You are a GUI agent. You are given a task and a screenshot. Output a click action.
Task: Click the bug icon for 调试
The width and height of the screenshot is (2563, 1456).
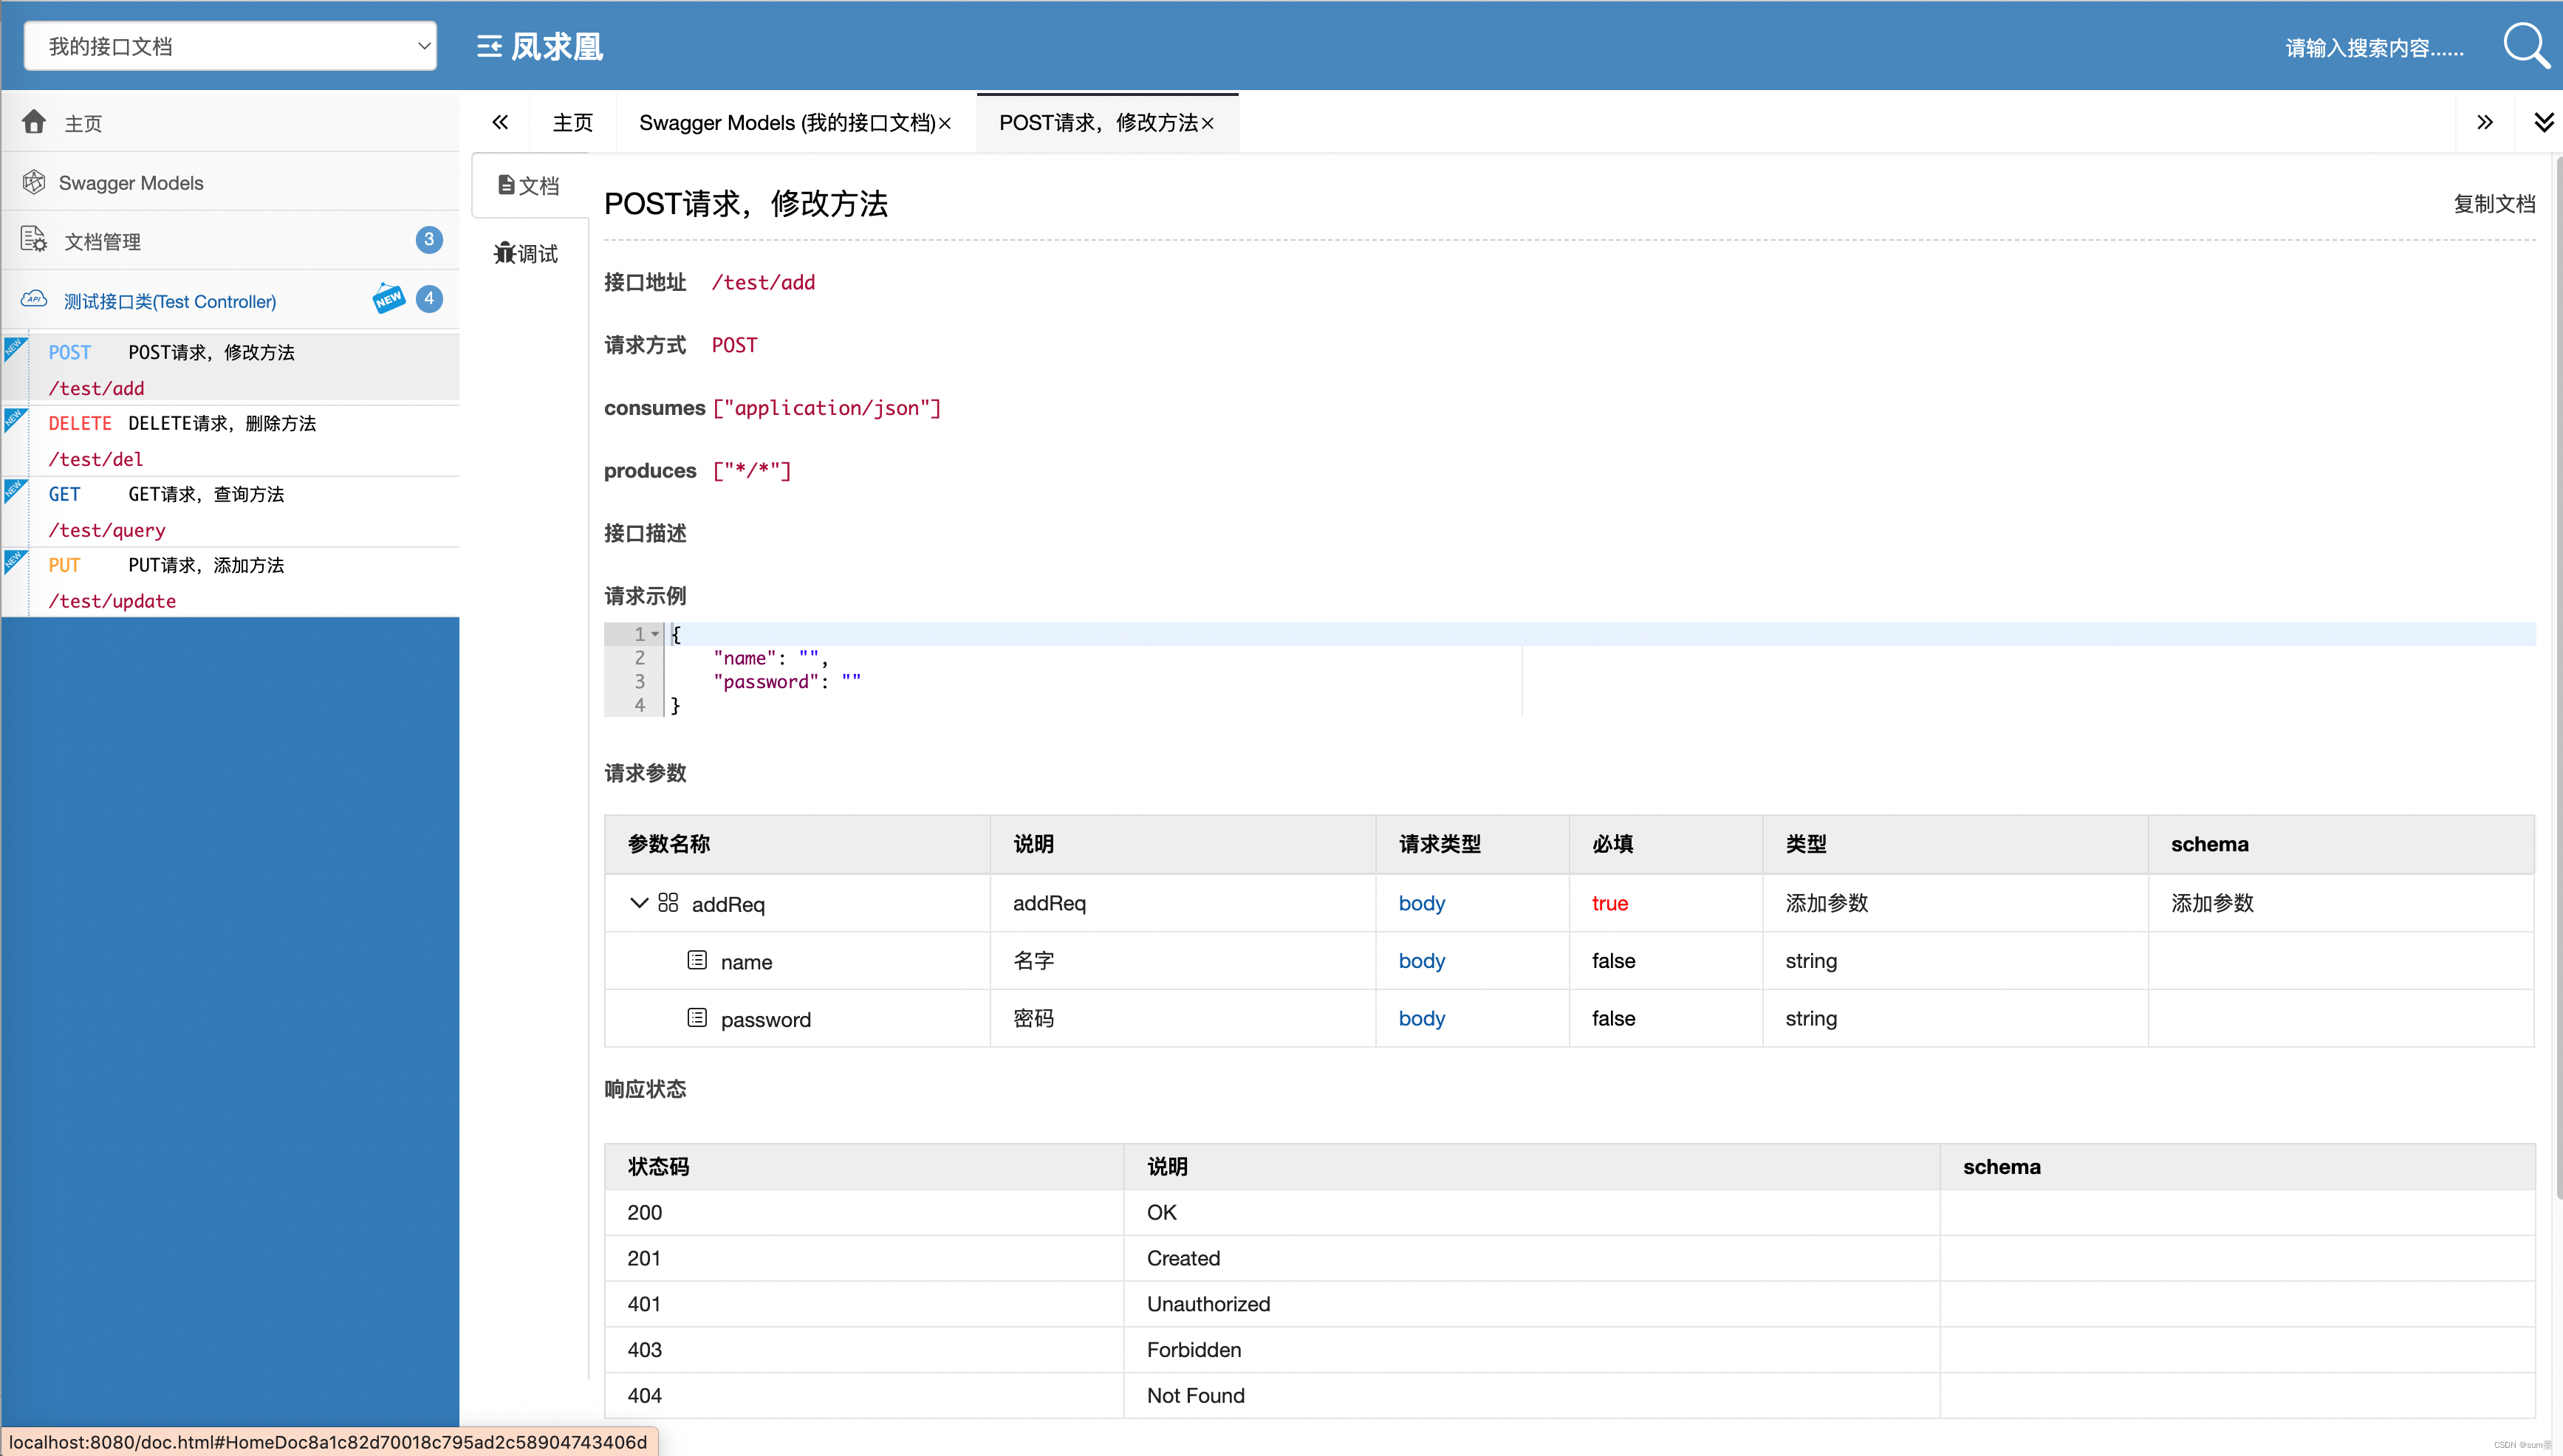504,253
